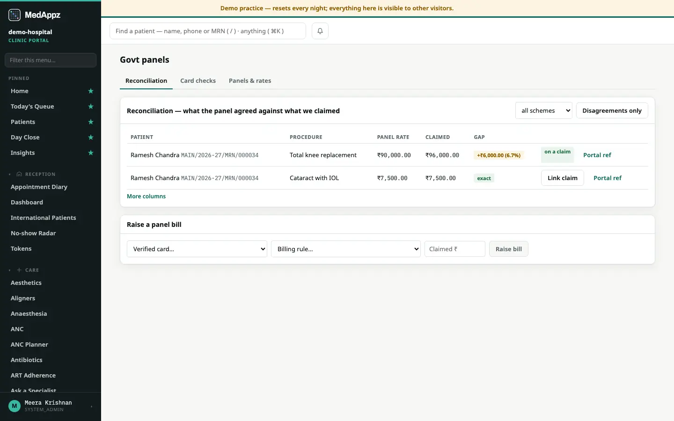Toggle Disagreements only filter

click(612, 111)
